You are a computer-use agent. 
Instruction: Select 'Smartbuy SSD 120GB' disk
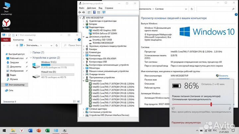102,40
